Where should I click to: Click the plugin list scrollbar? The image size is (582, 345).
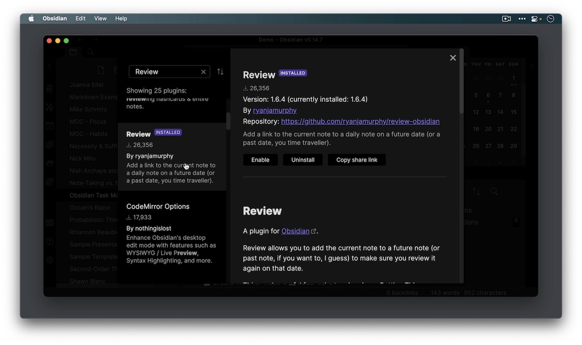point(228,121)
